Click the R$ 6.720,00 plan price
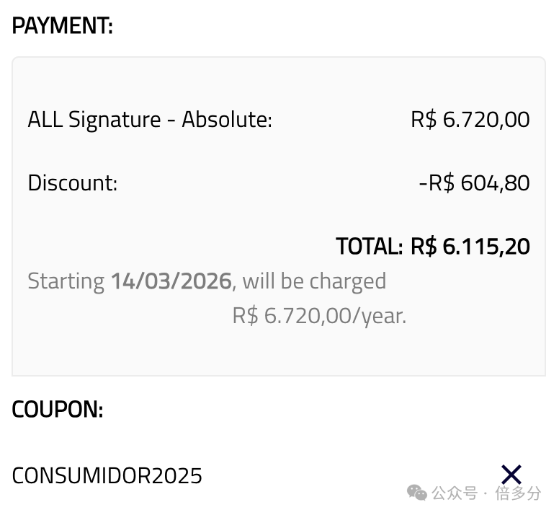Viewport: 559px width, 515px height. (x=470, y=119)
